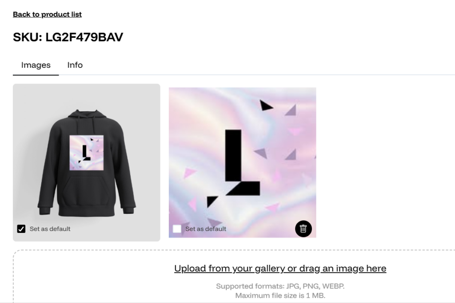This screenshot has height=303, width=455.
Task: Open the holographic L artwork thumbnail
Action: coord(242,162)
